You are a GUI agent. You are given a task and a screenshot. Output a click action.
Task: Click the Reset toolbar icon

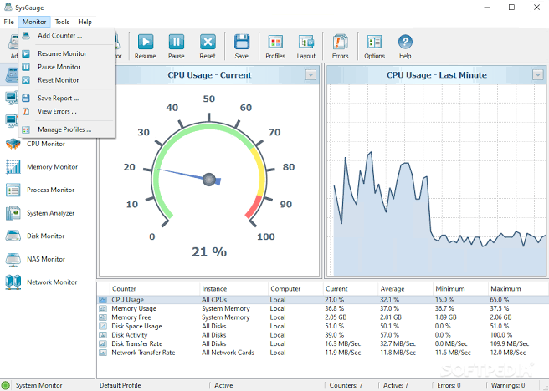(x=208, y=43)
